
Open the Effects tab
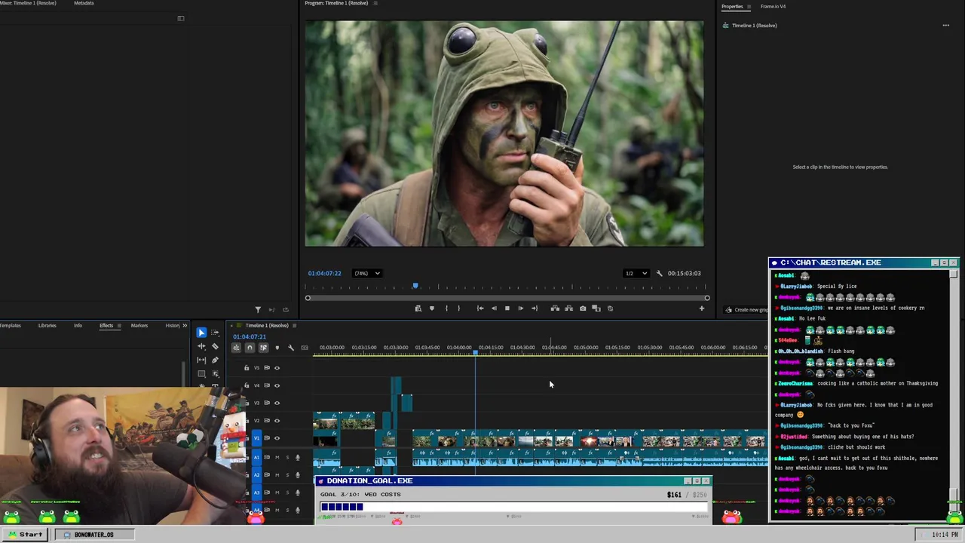(x=106, y=326)
